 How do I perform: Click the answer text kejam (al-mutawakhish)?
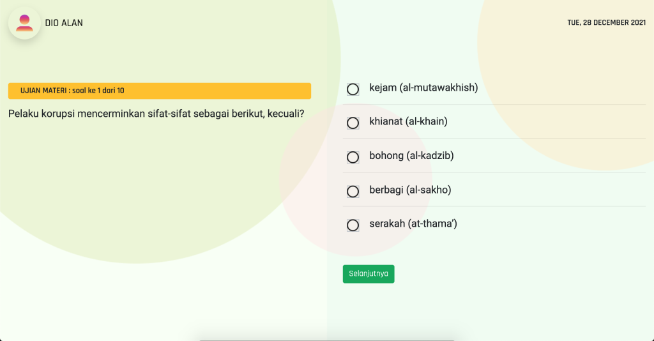(x=423, y=87)
